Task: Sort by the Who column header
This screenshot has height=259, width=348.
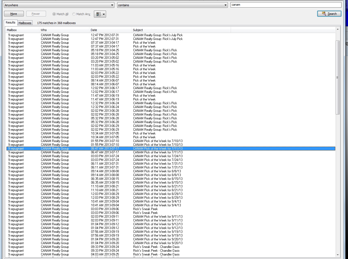Action: [64, 30]
